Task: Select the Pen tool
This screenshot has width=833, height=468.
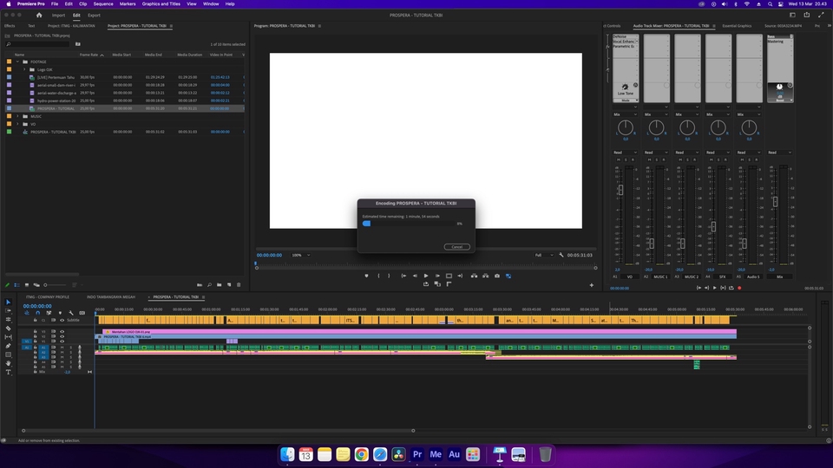Action: (9, 346)
